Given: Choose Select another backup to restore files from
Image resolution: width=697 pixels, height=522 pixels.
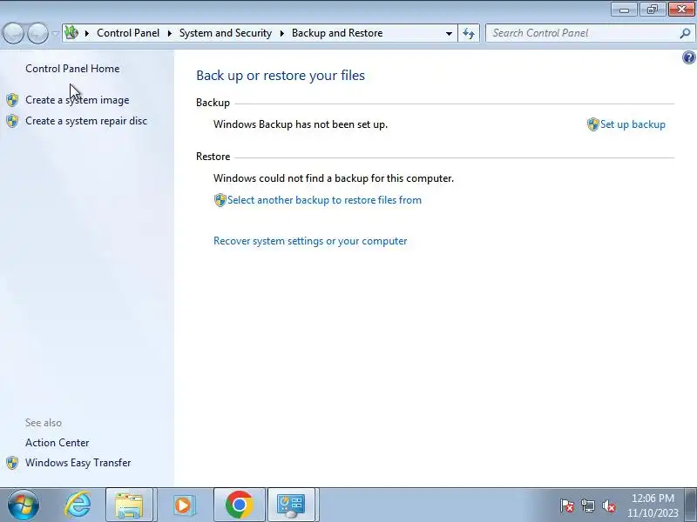Looking at the screenshot, I should (x=324, y=200).
